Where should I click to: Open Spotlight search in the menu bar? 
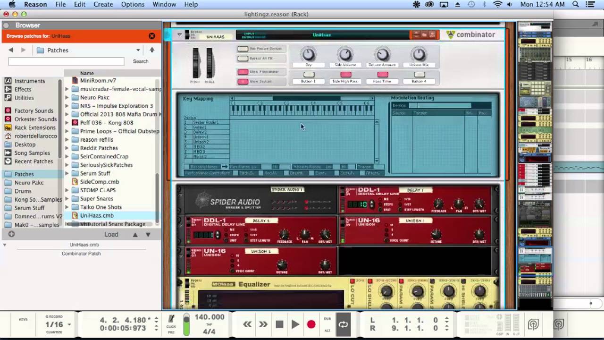[x=576, y=4]
